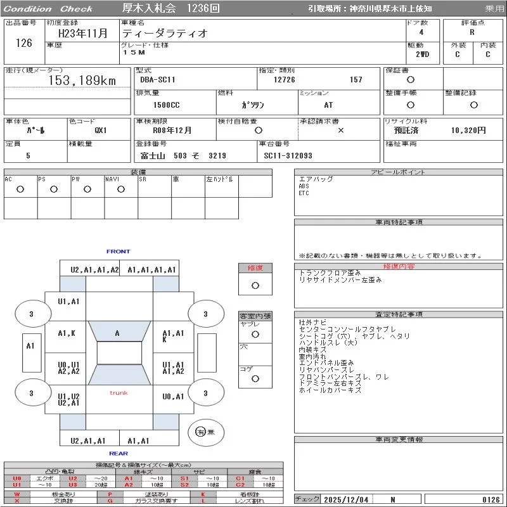Click the front-left tire circle marked 3

click(31, 314)
